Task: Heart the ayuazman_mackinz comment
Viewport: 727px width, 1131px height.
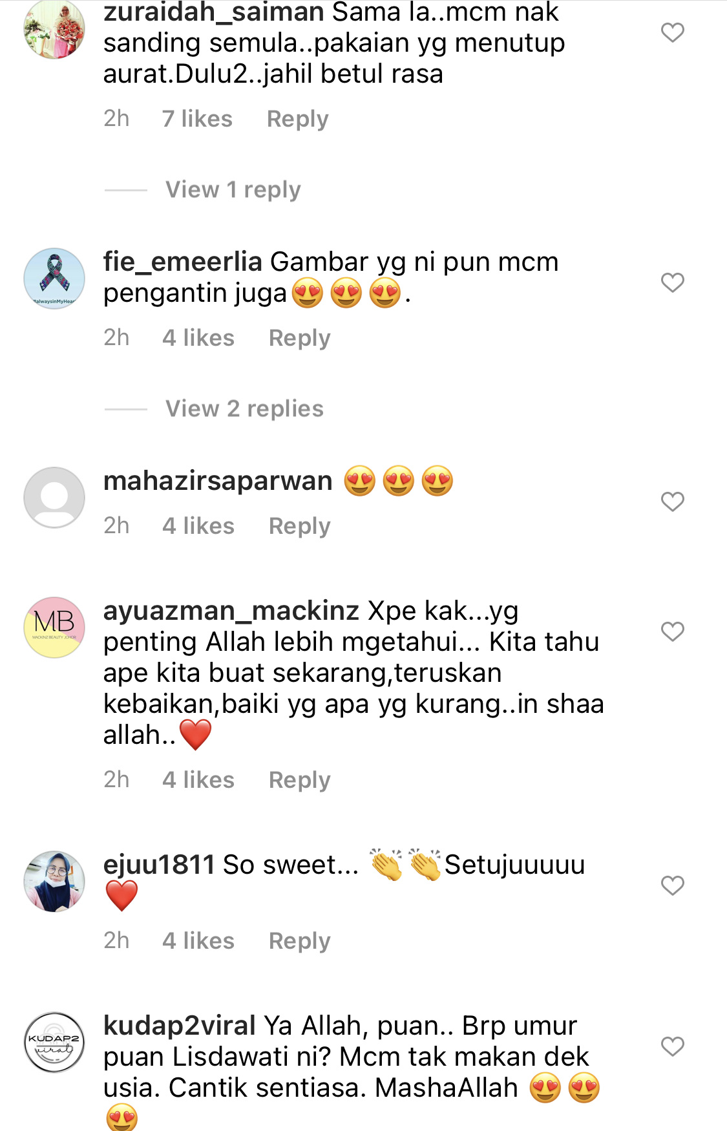Action: (x=672, y=631)
